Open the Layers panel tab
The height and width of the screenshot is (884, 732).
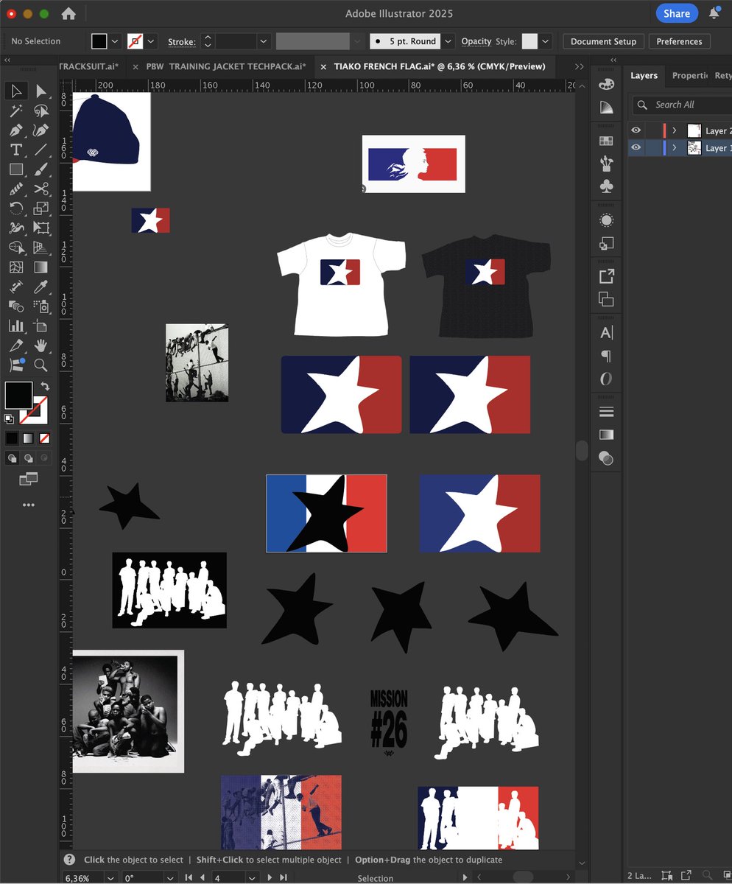pyautogui.click(x=644, y=75)
